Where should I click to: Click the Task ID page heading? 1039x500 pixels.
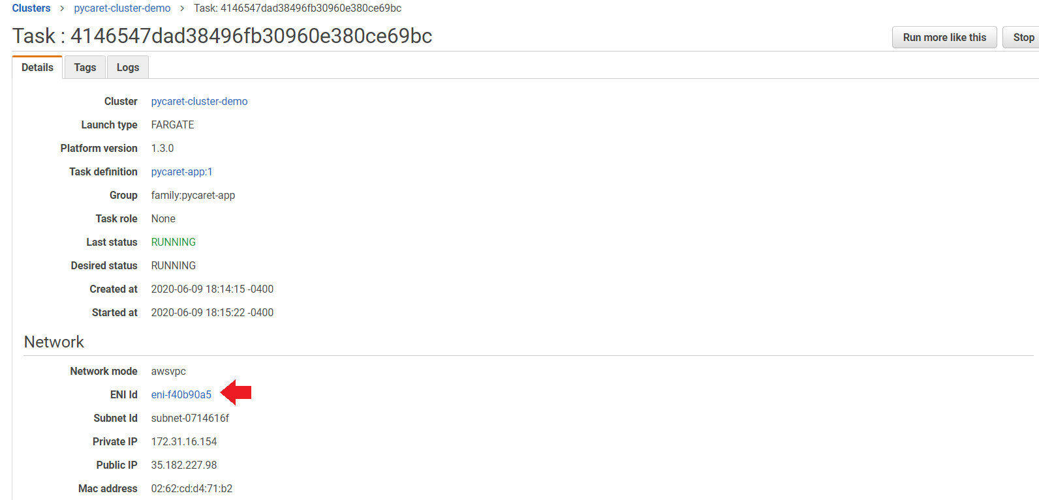coord(222,36)
